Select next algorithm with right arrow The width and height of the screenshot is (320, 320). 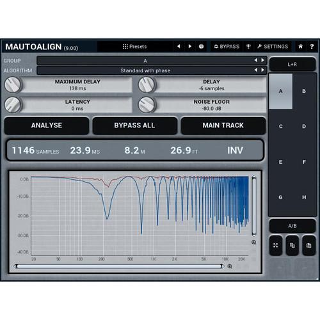coord(262,70)
